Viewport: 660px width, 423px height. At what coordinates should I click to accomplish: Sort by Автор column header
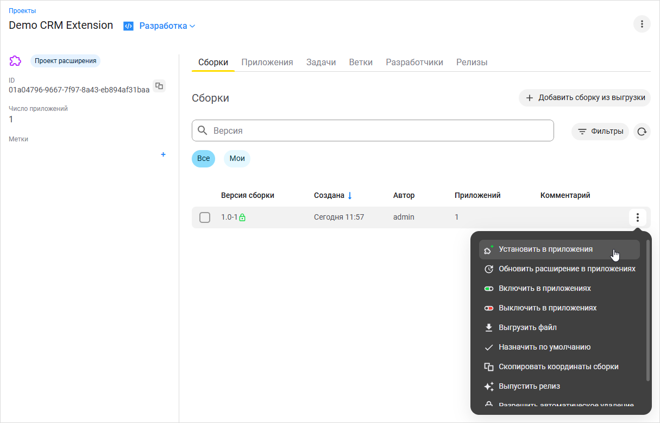coord(404,195)
